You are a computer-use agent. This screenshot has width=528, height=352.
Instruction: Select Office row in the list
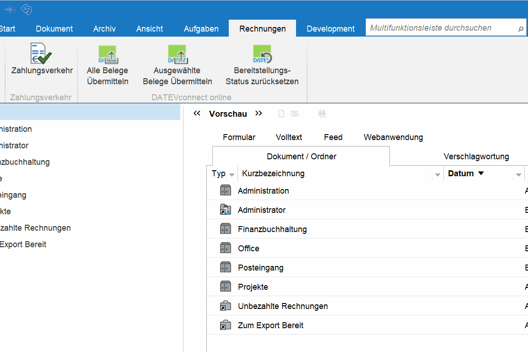[x=367, y=248]
